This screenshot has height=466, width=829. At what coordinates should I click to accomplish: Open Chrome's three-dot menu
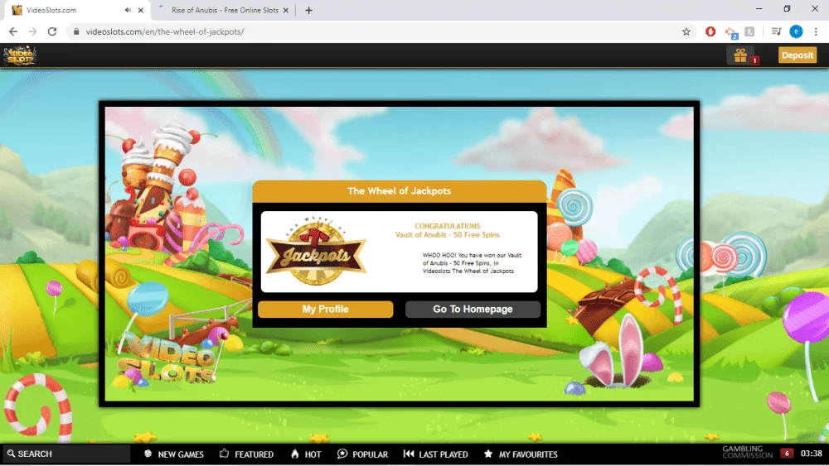pyautogui.click(x=816, y=31)
